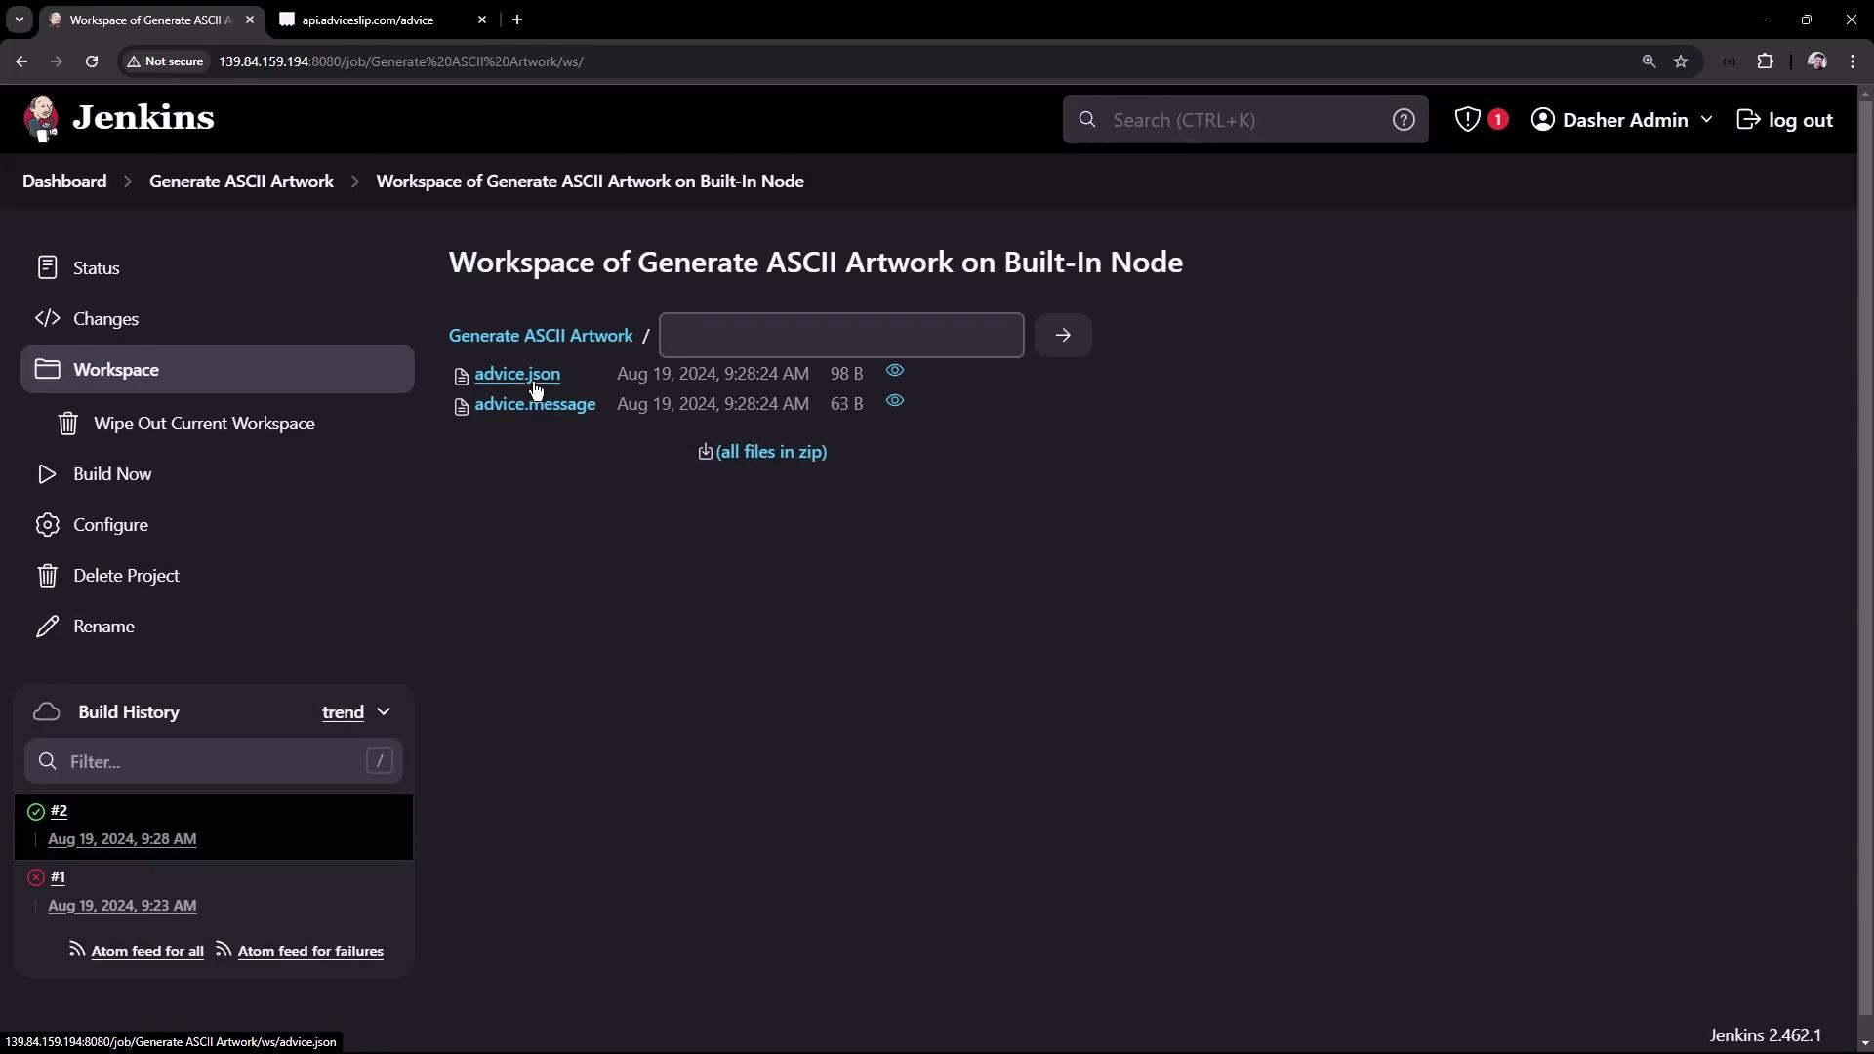
Task: Open the browser tab search dropdown
Action: tap(19, 20)
